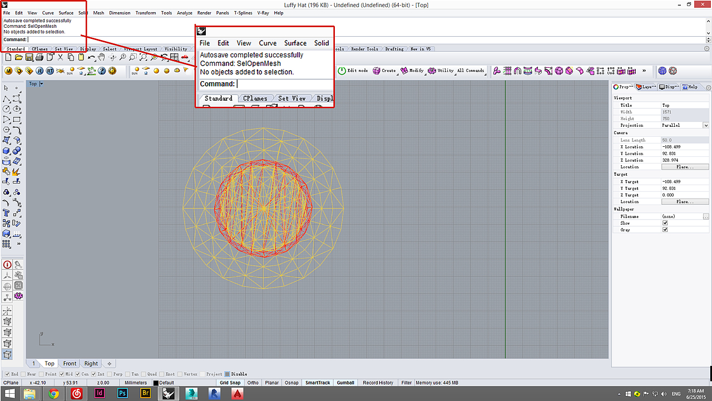The height and width of the screenshot is (401, 712).
Task: Click the black Default layer color swatch
Action: (x=156, y=383)
